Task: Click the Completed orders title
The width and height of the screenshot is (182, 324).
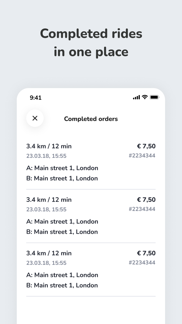Action: [x=91, y=119]
